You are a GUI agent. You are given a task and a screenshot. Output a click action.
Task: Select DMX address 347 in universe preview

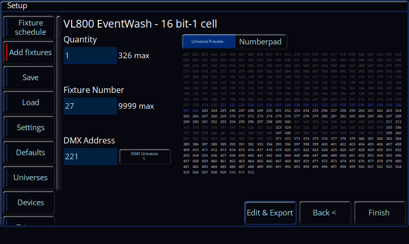[x=278, y=133]
